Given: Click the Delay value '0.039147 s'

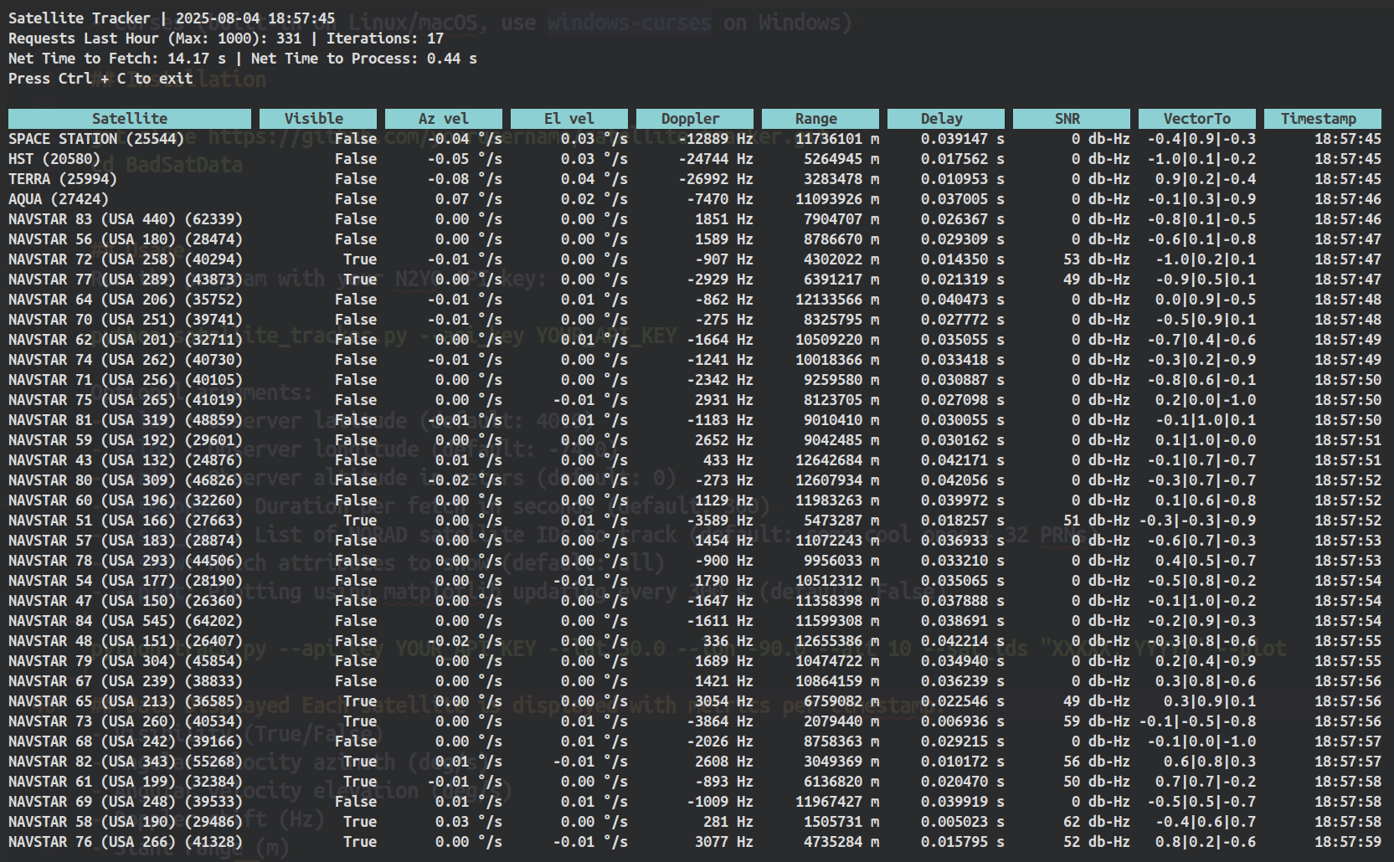Looking at the screenshot, I should pyautogui.click(x=963, y=139).
